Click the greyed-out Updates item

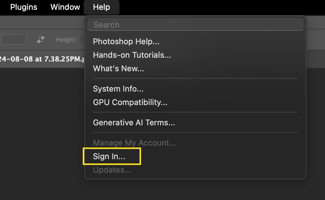pos(112,170)
